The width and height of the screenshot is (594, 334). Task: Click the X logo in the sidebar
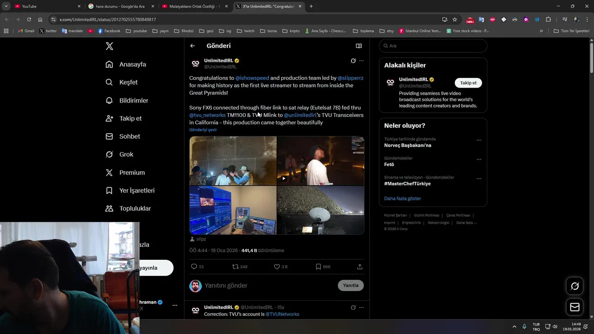click(110, 46)
